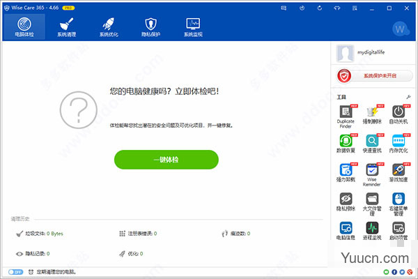Click the circular refresh arrow in title bar

(x=319, y=8)
